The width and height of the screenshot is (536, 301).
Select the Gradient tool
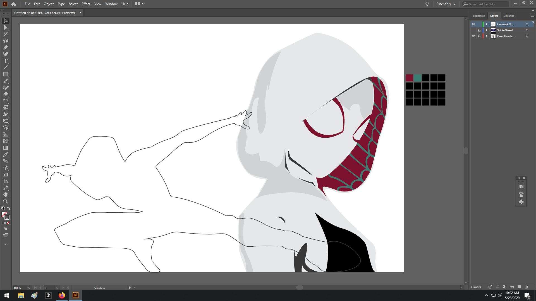pos(6,148)
